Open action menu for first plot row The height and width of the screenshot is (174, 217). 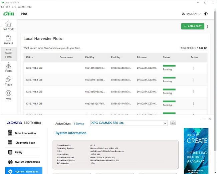(193, 68)
